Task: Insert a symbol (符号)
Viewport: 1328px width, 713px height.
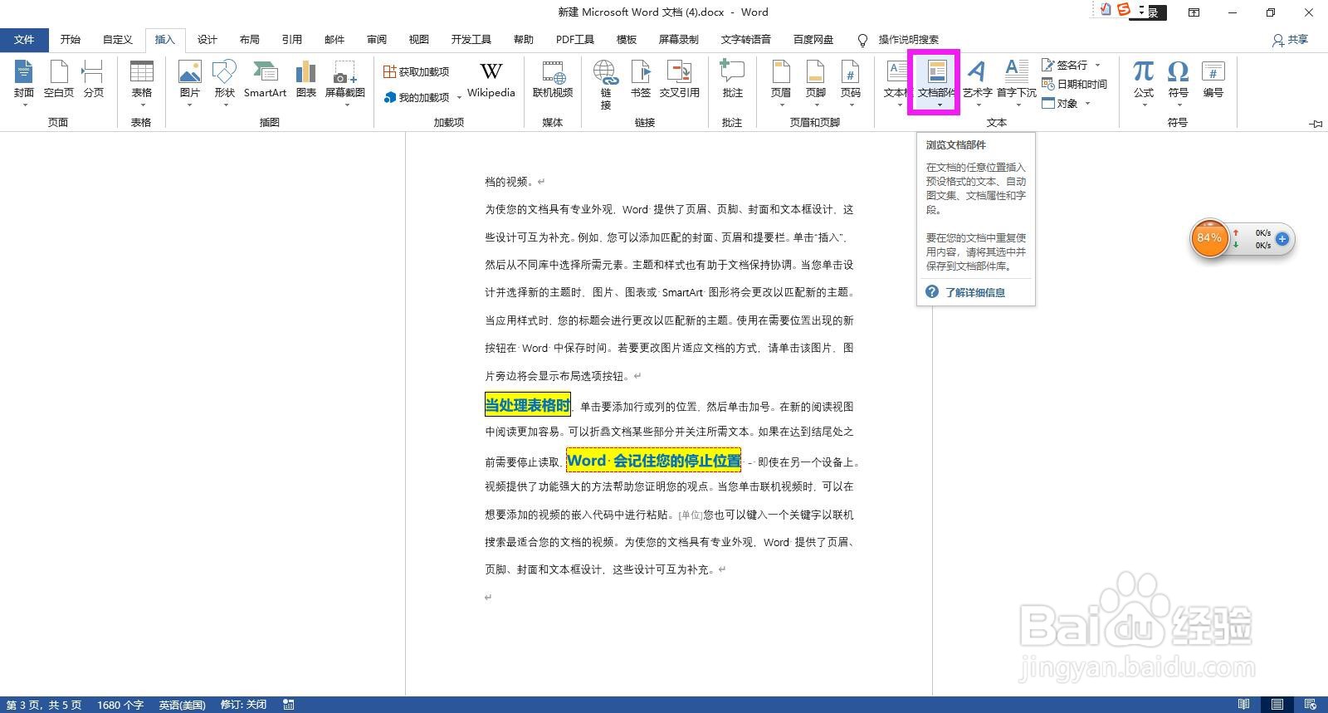Action: tap(1179, 82)
